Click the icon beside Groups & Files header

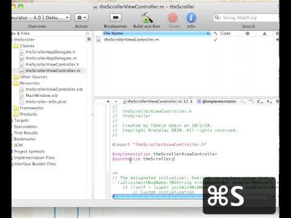click(89, 33)
